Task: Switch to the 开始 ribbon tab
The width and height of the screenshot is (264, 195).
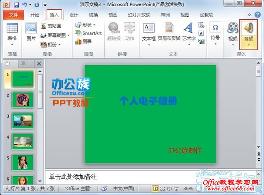Action: coord(35,15)
